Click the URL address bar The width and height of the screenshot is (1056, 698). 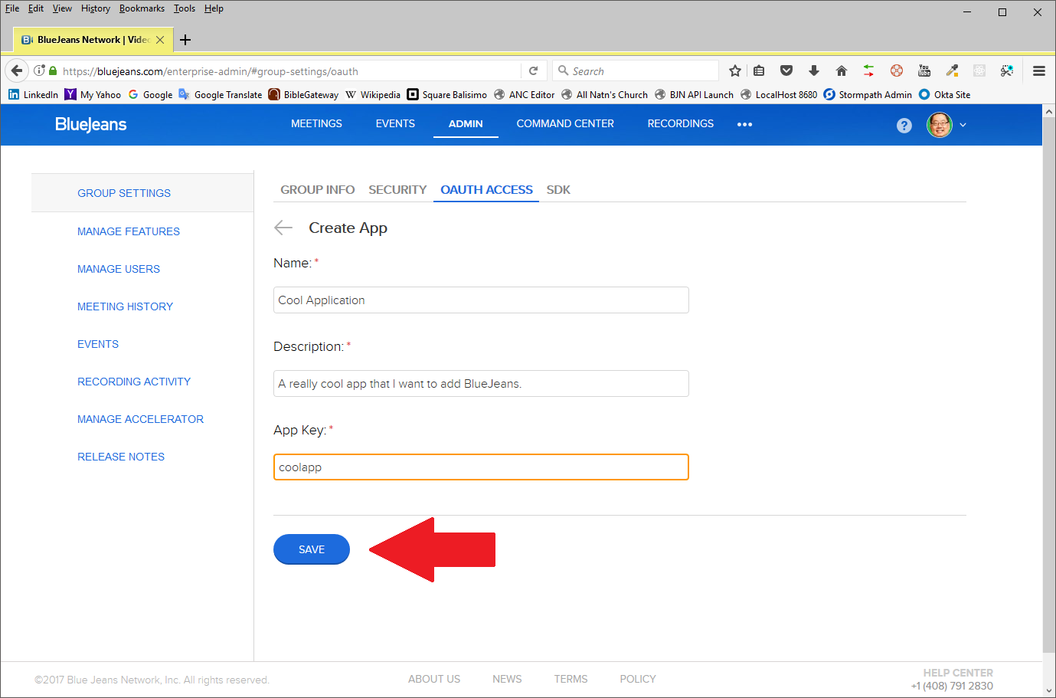[291, 70]
